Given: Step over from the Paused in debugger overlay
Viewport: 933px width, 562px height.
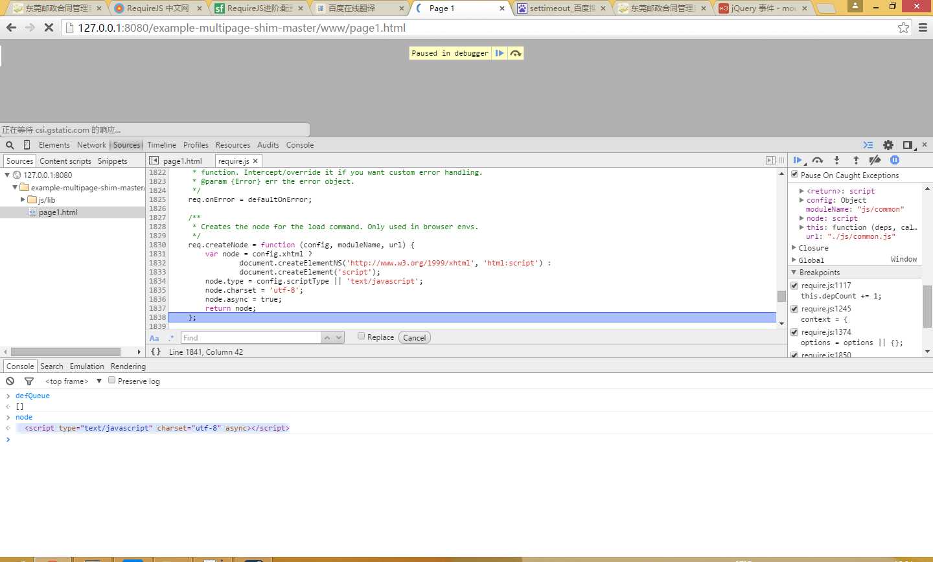Looking at the screenshot, I should tap(516, 53).
